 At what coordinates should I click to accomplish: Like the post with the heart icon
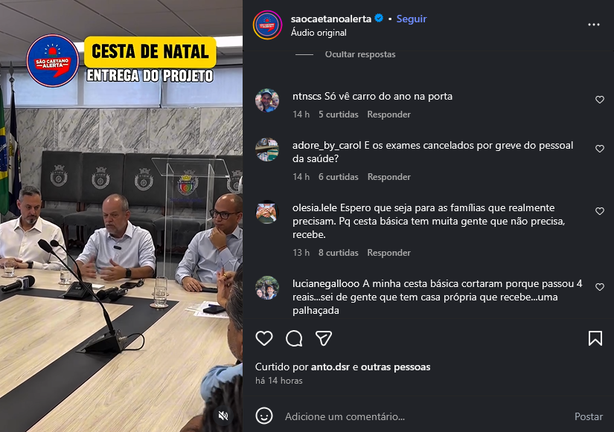pos(264,338)
